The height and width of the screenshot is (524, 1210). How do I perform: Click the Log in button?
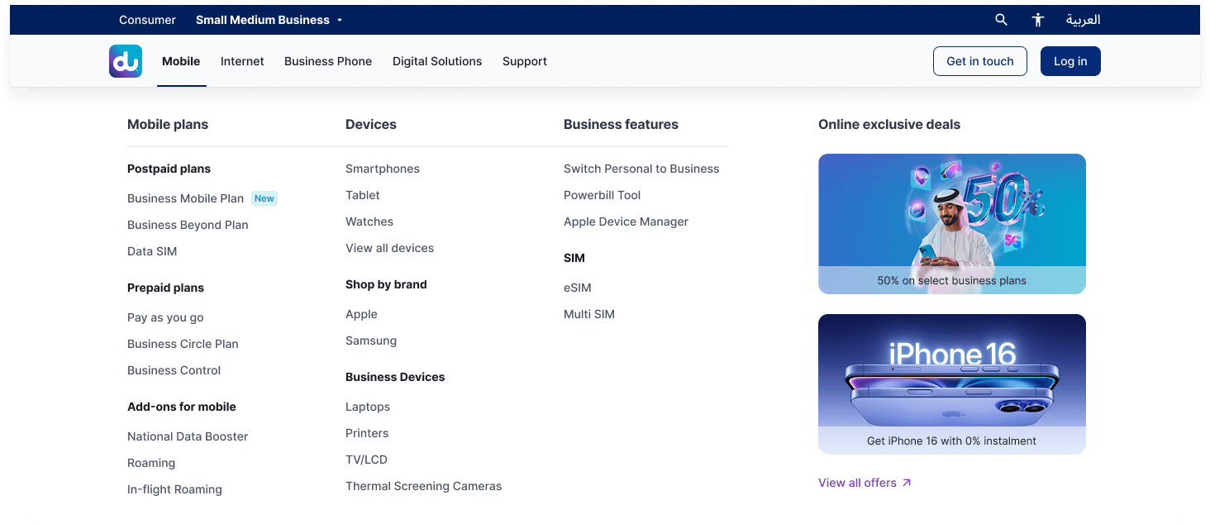pyautogui.click(x=1070, y=61)
